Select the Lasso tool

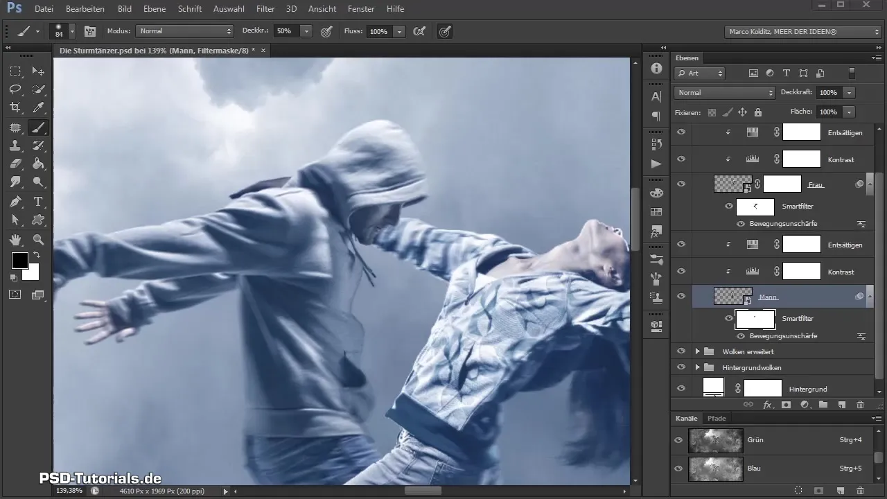(15, 89)
